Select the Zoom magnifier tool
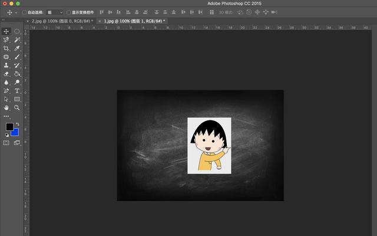The height and width of the screenshot is (236, 377). (17, 107)
